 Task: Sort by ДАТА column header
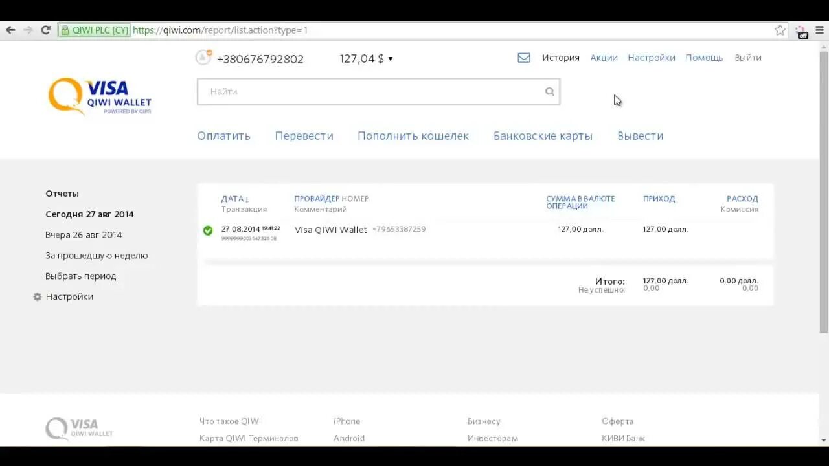[235, 199]
